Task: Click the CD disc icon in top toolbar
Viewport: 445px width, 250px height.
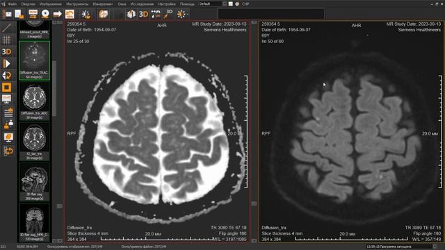Action: tap(45, 14)
